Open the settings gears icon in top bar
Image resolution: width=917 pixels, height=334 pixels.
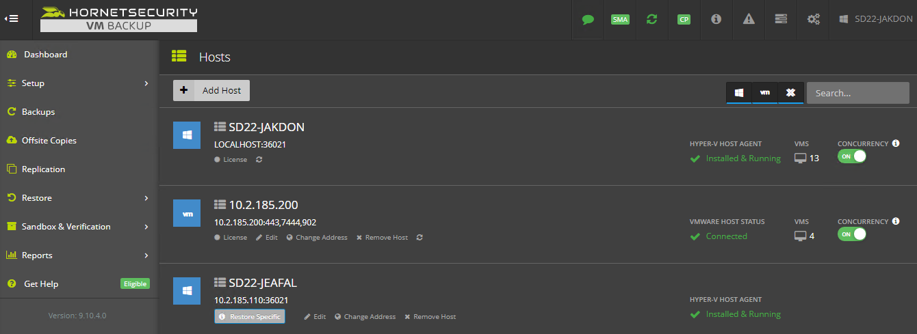pyautogui.click(x=813, y=19)
